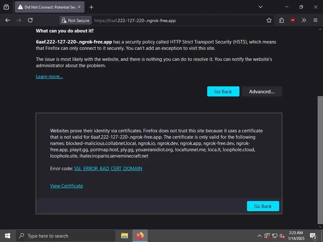Open the Learn more link
Screen dimensions: 323x242
tap(50, 77)
